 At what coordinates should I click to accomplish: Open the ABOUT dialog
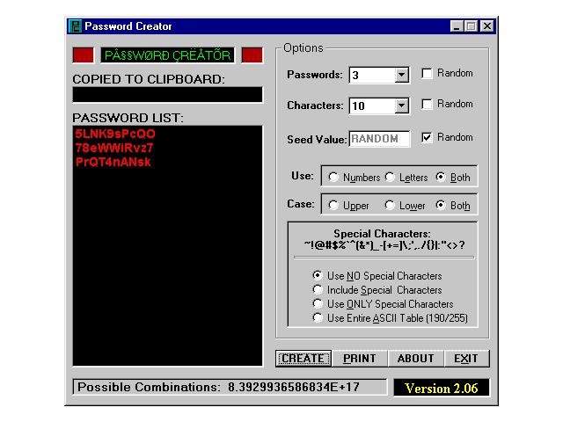[415, 359]
